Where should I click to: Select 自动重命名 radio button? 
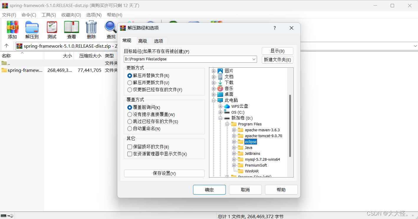point(130,129)
